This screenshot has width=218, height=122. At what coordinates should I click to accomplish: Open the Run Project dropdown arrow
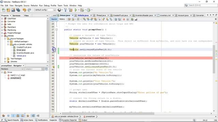click(79, 10)
